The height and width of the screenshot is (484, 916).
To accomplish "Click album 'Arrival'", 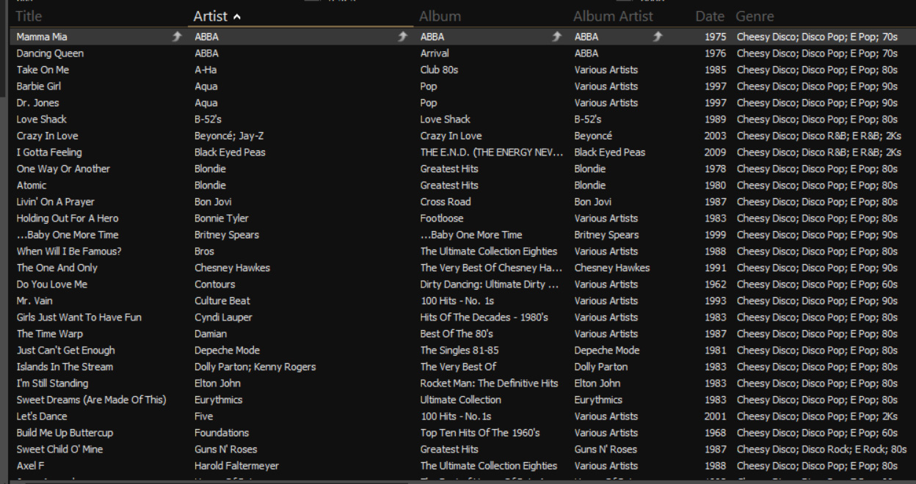I will pos(435,54).
